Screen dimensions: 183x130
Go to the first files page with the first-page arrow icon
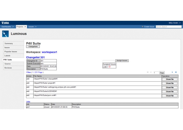coord(148,72)
